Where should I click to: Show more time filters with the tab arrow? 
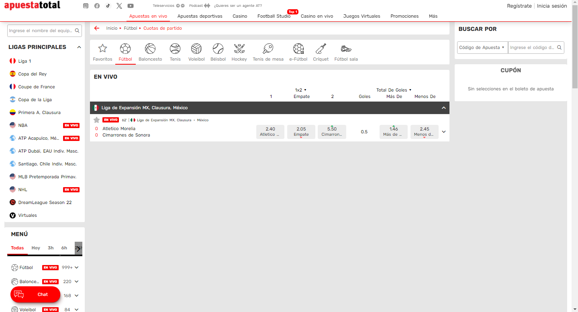point(78,249)
